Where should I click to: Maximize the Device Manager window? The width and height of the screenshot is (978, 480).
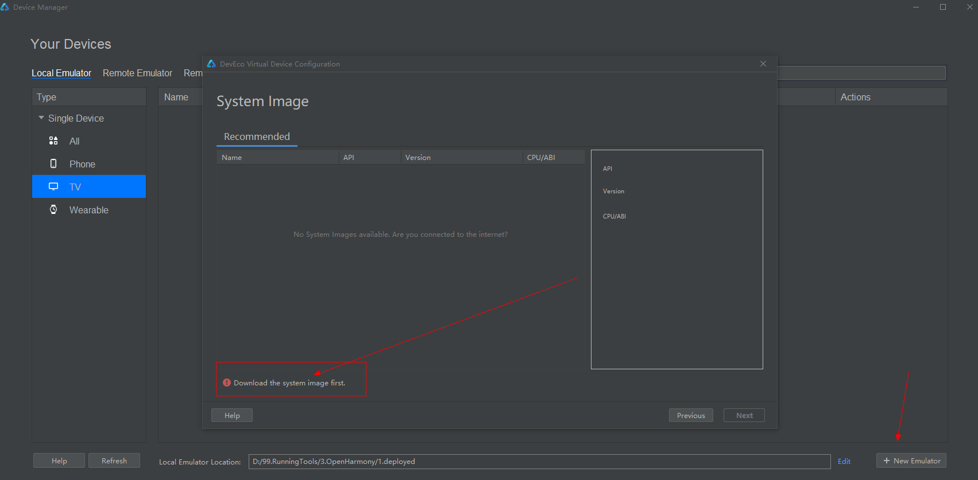point(943,7)
